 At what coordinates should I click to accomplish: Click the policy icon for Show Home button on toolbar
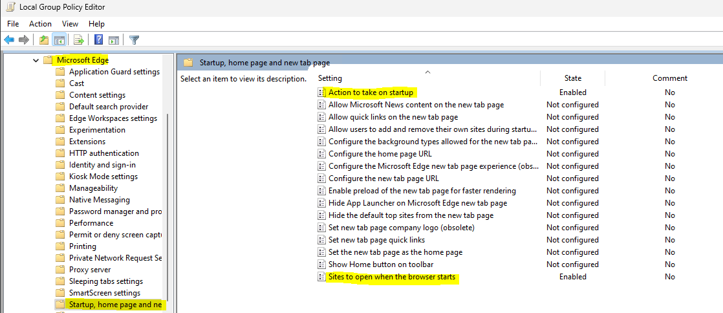pos(322,264)
